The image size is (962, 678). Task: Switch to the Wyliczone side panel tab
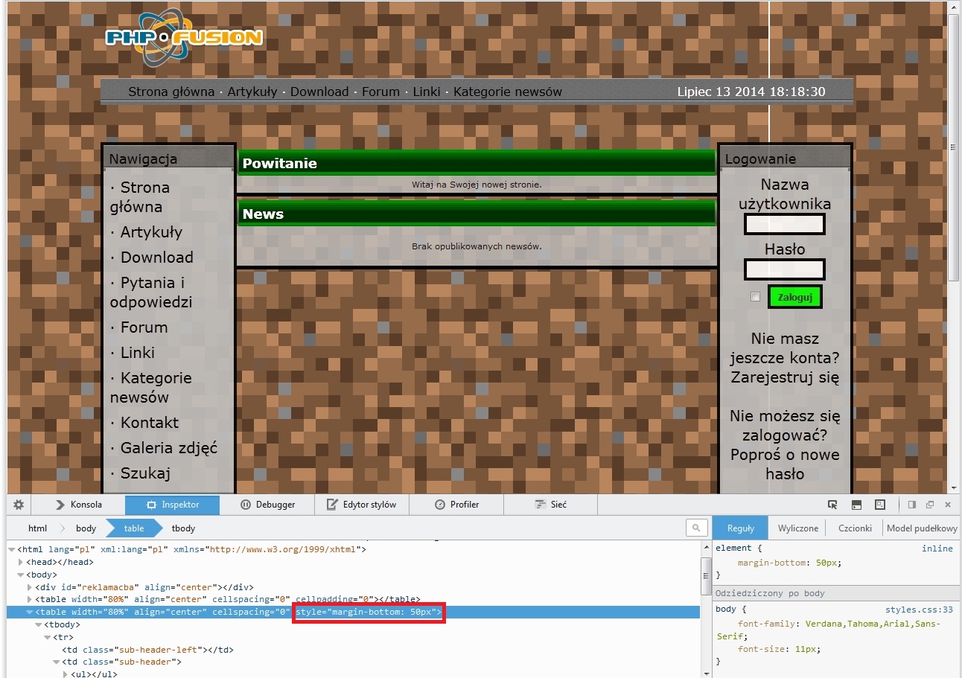click(798, 528)
